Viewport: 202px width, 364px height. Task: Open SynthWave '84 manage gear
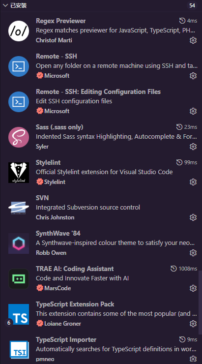193,253
